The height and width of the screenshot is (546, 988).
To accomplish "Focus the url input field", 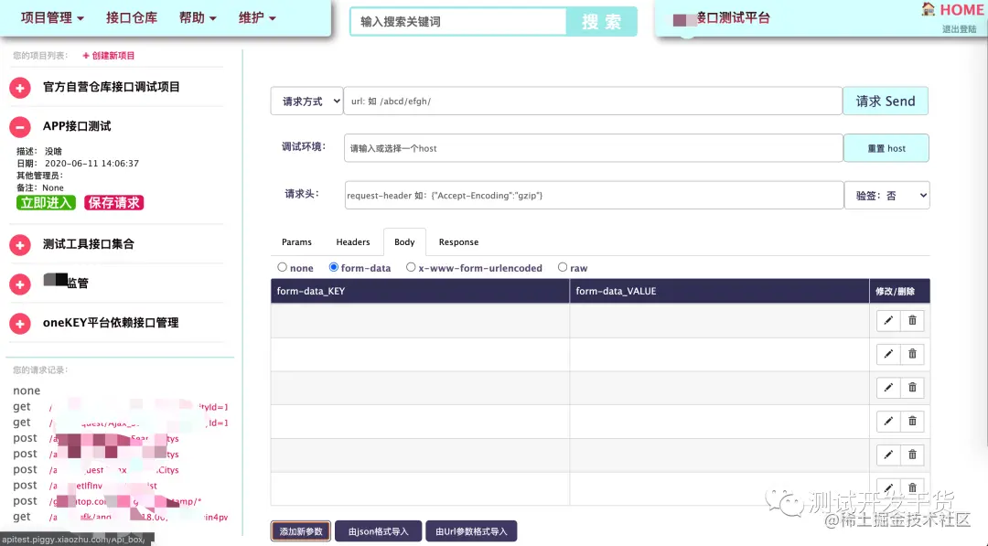I will click(593, 102).
